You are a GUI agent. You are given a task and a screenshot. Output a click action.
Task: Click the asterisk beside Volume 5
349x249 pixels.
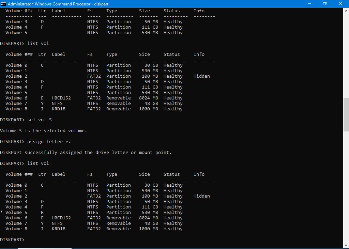1,213
